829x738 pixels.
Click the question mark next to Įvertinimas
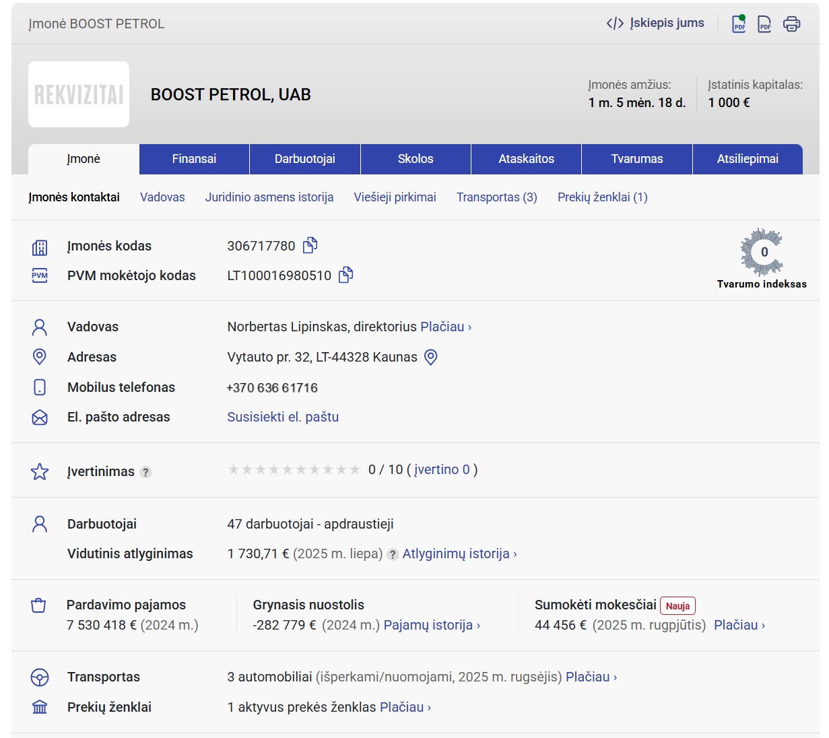pos(145,472)
